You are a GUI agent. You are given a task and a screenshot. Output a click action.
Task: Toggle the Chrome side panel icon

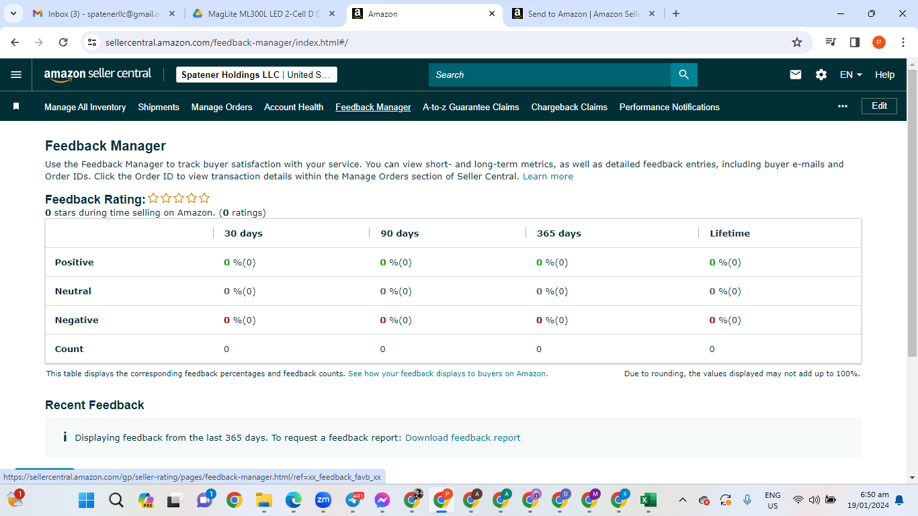pyautogui.click(x=855, y=42)
